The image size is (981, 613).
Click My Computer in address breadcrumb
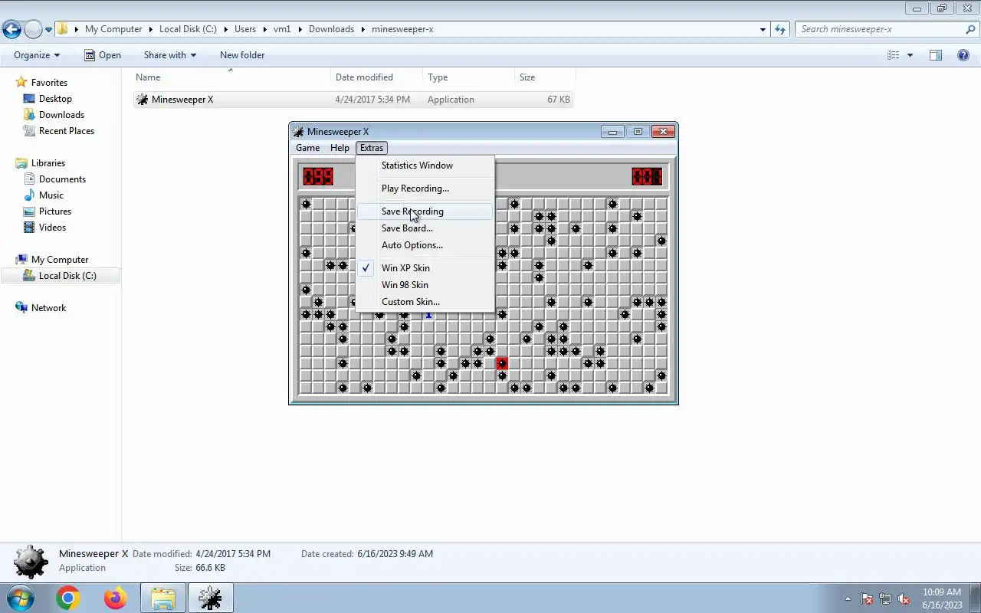click(113, 29)
